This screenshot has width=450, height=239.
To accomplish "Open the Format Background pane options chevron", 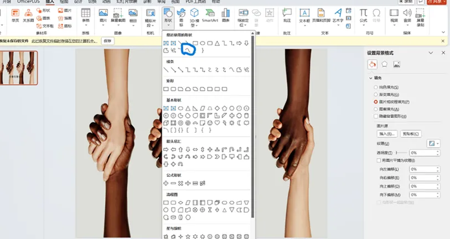I will (431, 53).
